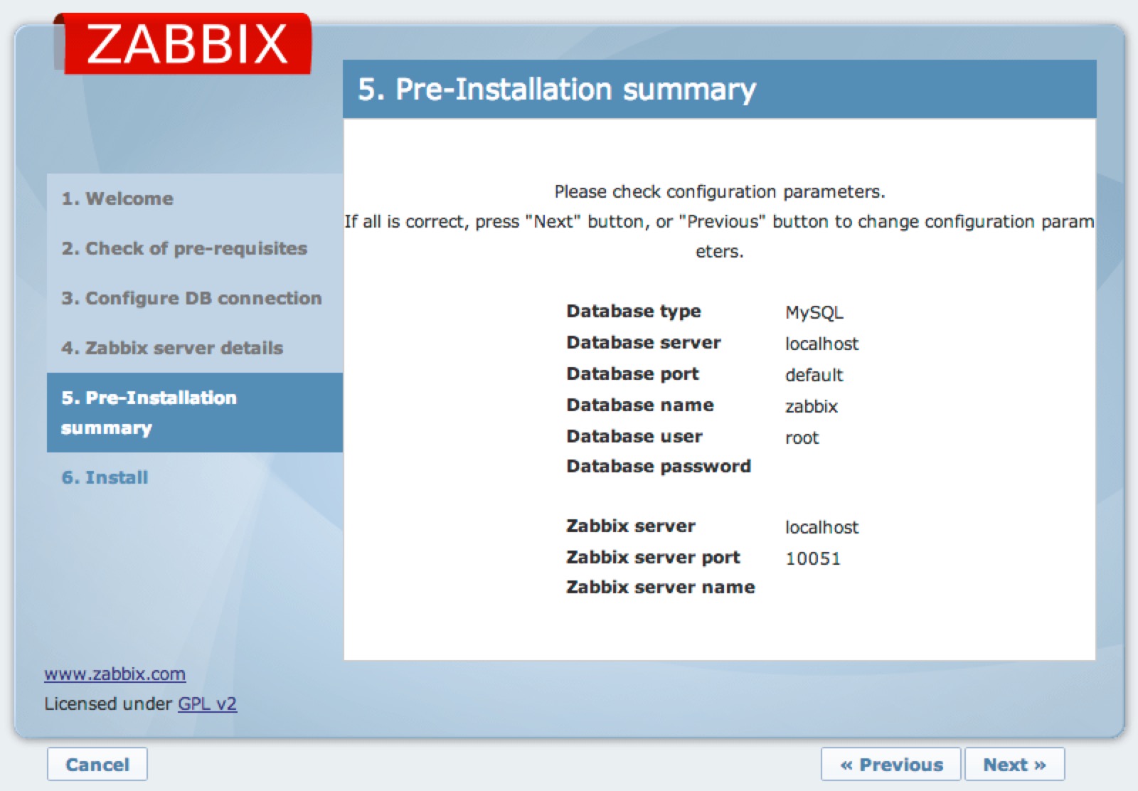Click the "root" database user value
The height and width of the screenshot is (791, 1138).
coord(802,437)
